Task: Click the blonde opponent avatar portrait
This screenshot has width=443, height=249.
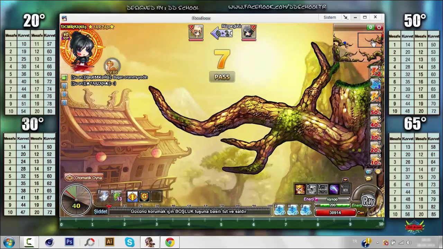Action: click(196, 32)
